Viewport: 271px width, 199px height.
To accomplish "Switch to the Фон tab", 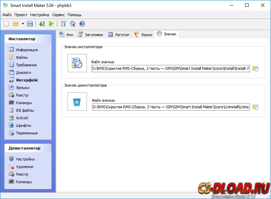I will (x=66, y=34).
